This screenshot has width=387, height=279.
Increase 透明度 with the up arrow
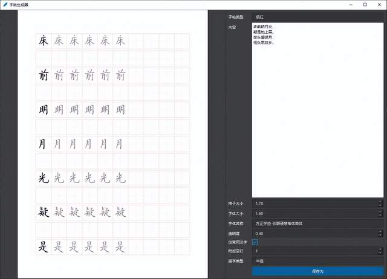(380, 231)
